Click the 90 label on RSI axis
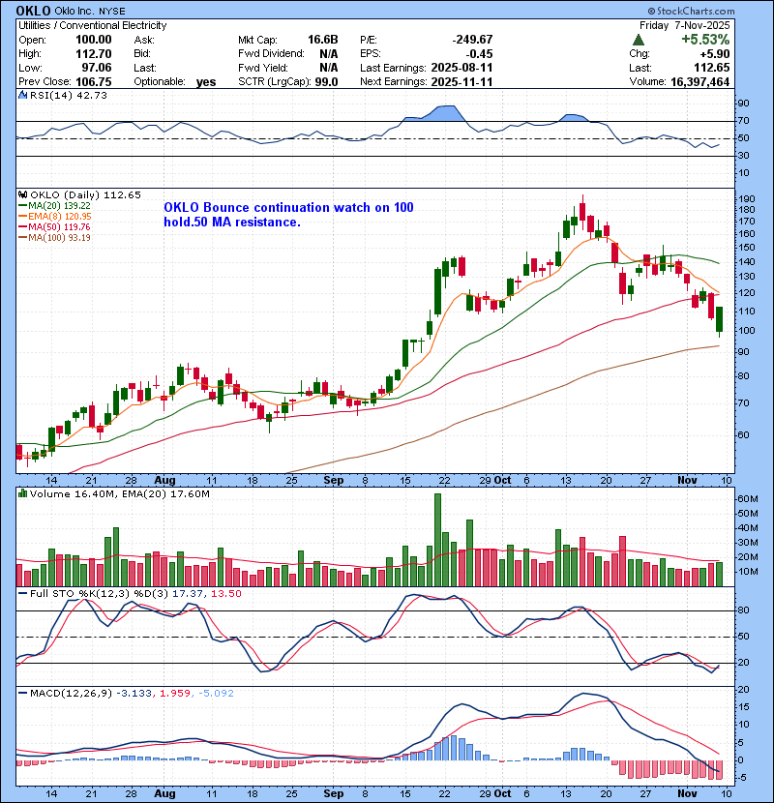Screen dimensions: 774x803 click(x=743, y=104)
